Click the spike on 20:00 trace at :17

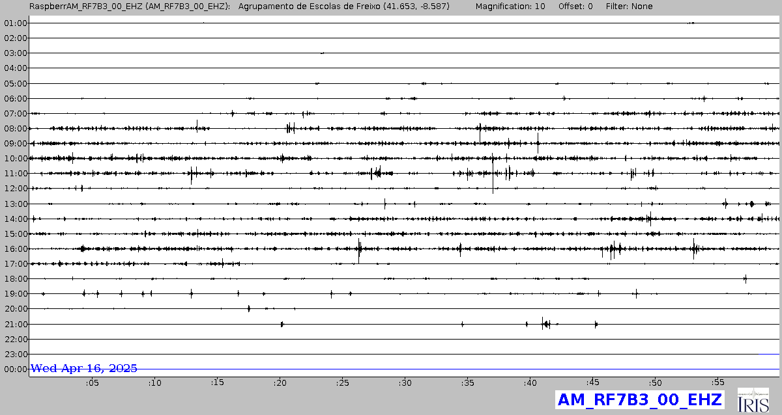pos(249,308)
